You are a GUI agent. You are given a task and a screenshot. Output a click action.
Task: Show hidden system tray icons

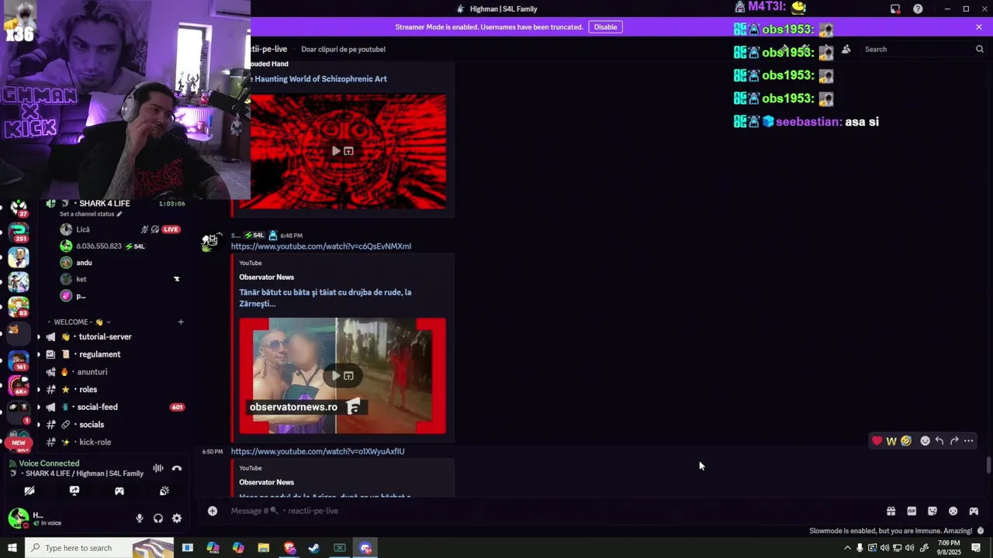[x=847, y=548]
